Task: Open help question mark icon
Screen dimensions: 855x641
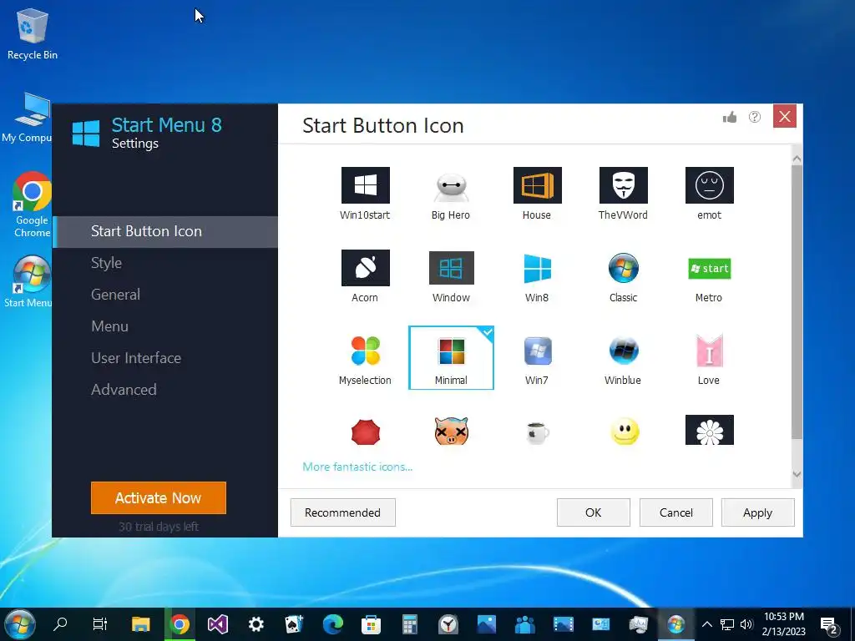Action: 755,117
